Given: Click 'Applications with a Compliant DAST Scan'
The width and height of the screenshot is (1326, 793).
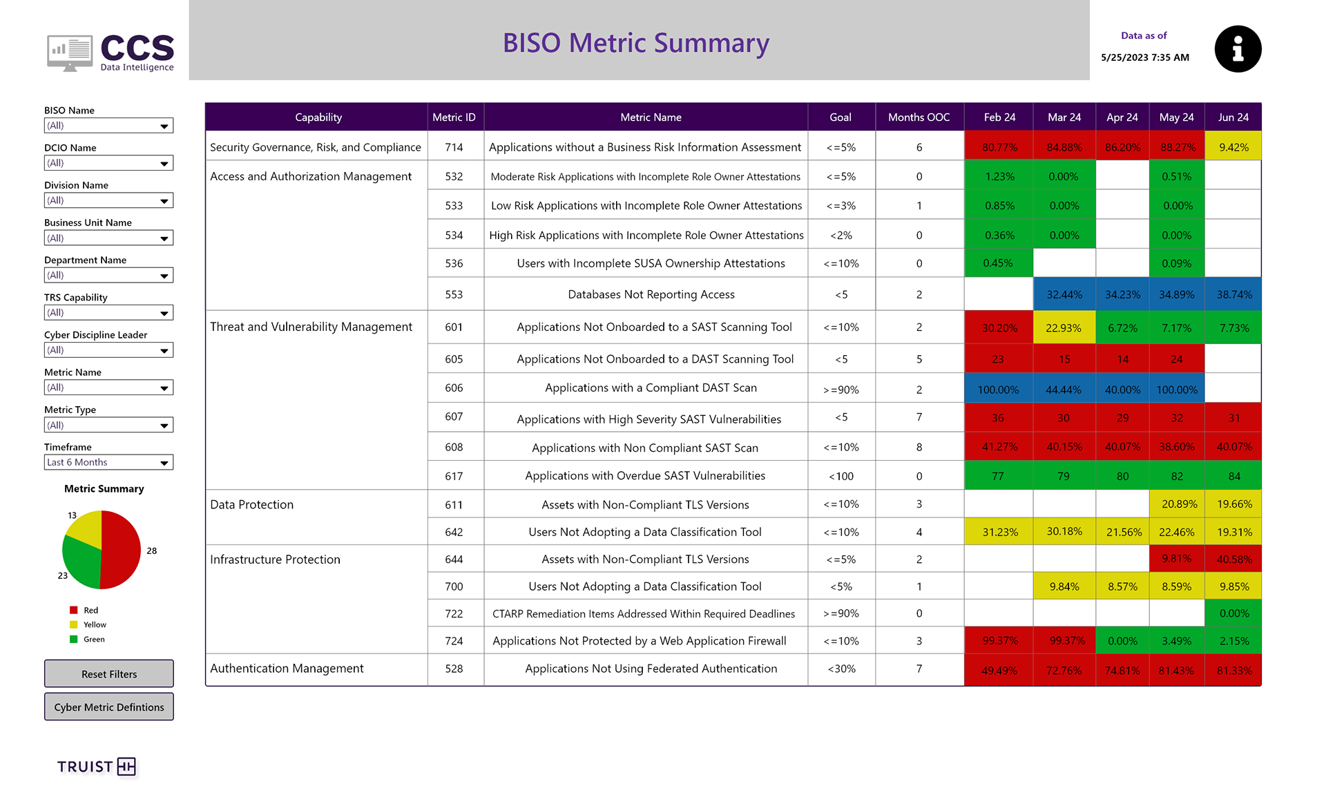Looking at the screenshot, I should pos(651,388).
